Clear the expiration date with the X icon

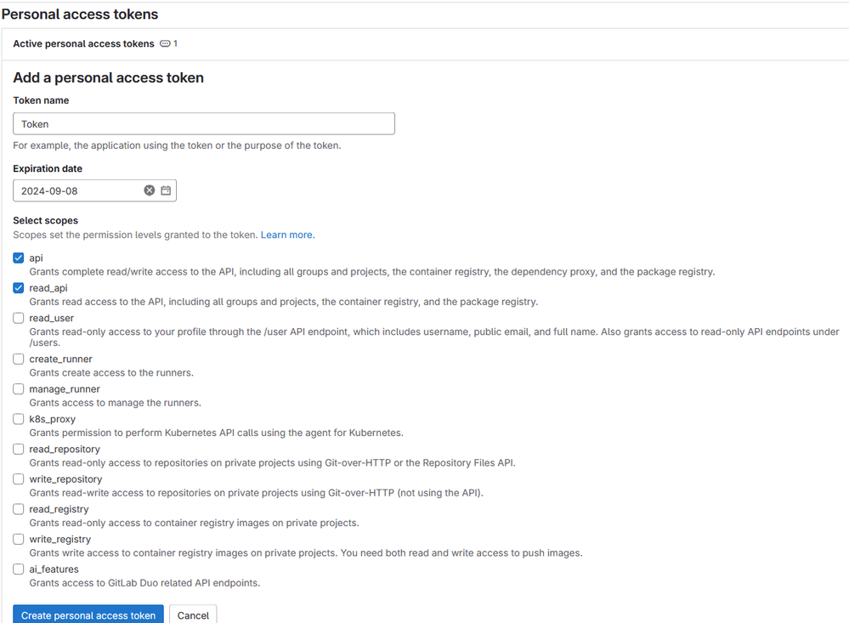coord(150,190)
